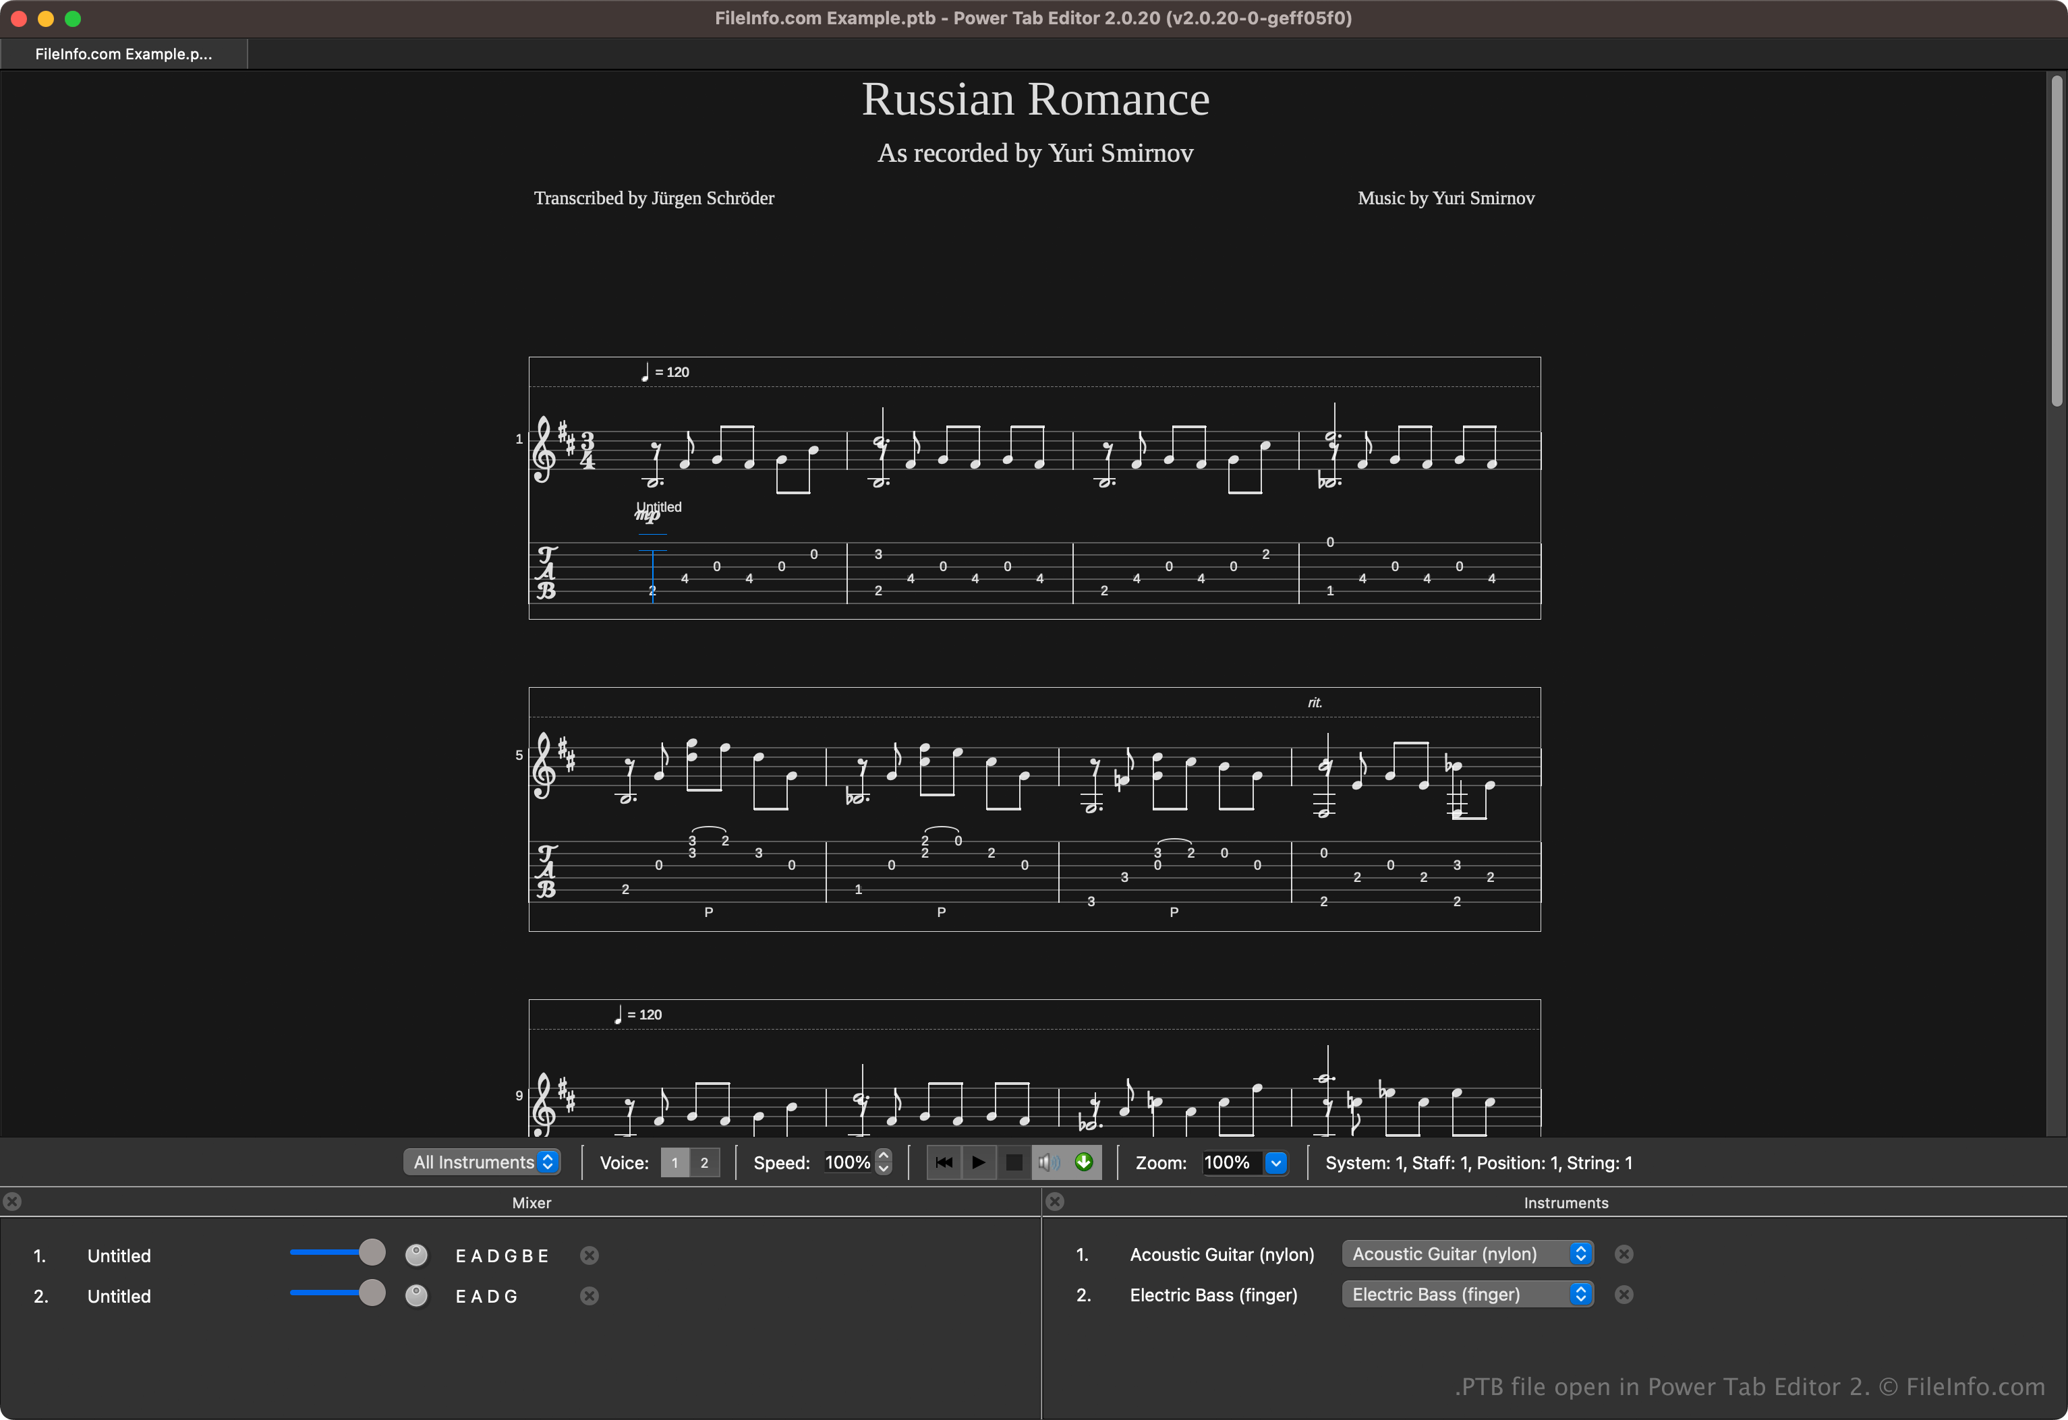Remove player 2 with E A D G tuning

click(589, 1297)
